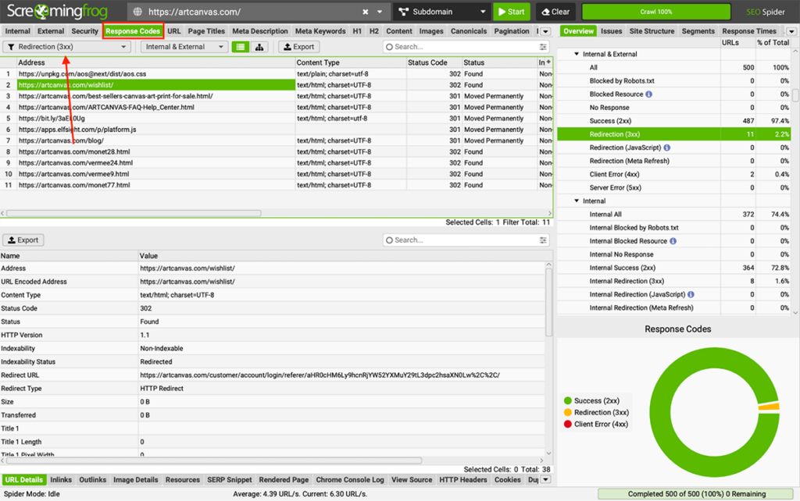This screenshot has height=501, width=800.
Task: Collapse the Internal tree group
Action: click(x=577, y=201)
